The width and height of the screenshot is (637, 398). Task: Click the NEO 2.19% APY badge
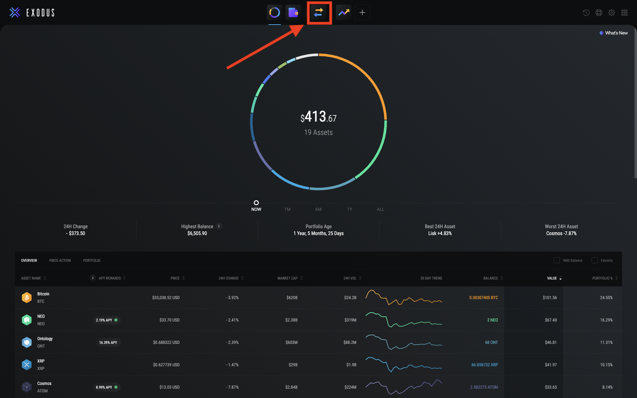pos(107,320)
